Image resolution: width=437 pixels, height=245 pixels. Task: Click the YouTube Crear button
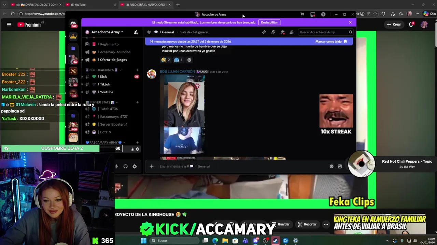pyautogui.click(x=394, y=24)
